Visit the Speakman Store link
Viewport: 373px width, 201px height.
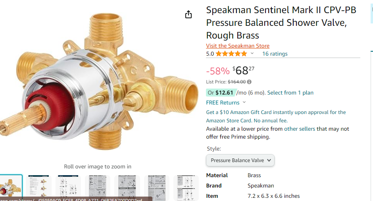point(238,46)
